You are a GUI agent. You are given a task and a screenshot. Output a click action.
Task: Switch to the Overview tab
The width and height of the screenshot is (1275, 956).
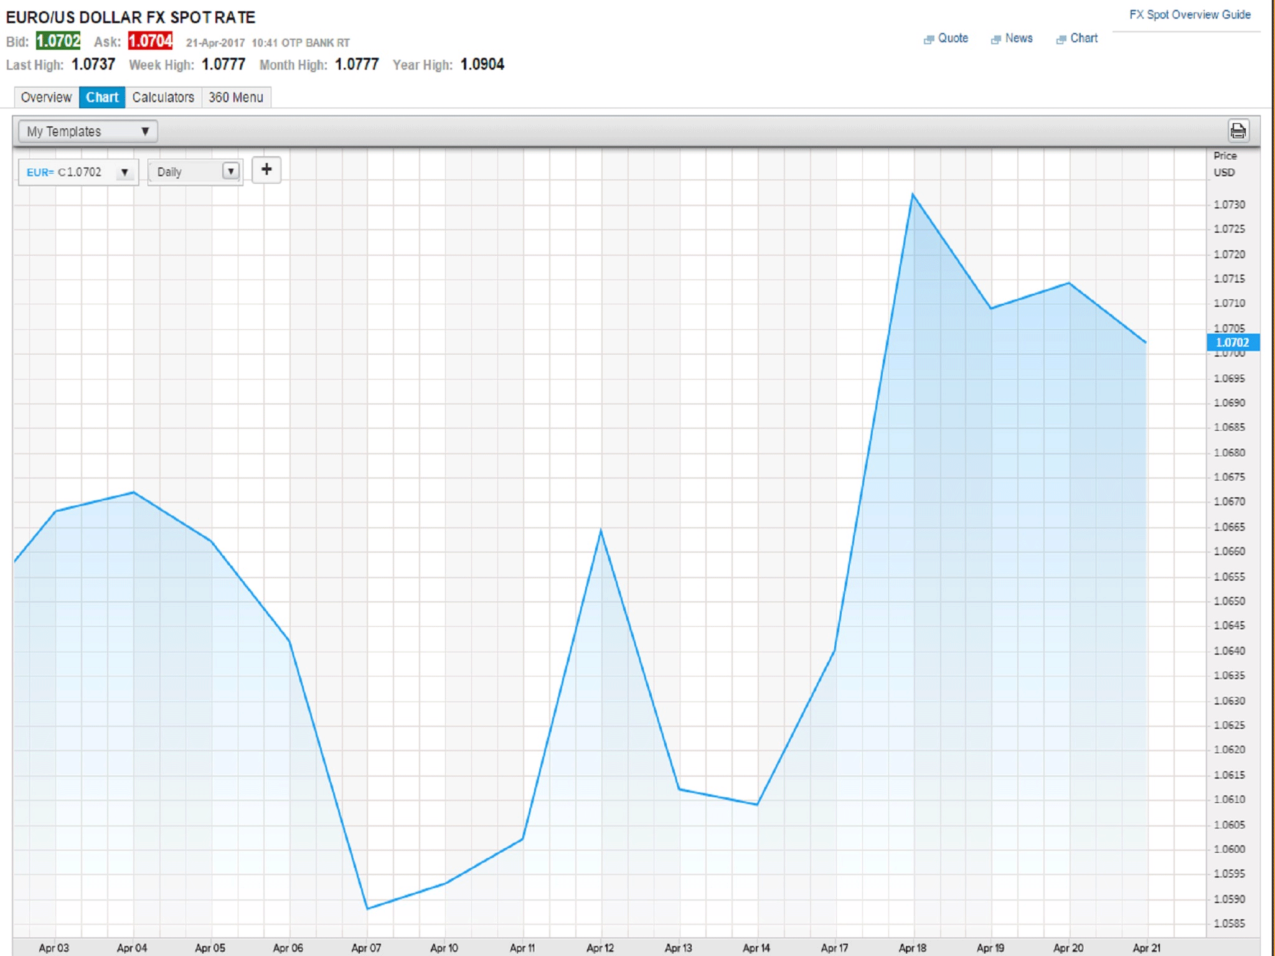pyautogui.click(x=46, y=97)
